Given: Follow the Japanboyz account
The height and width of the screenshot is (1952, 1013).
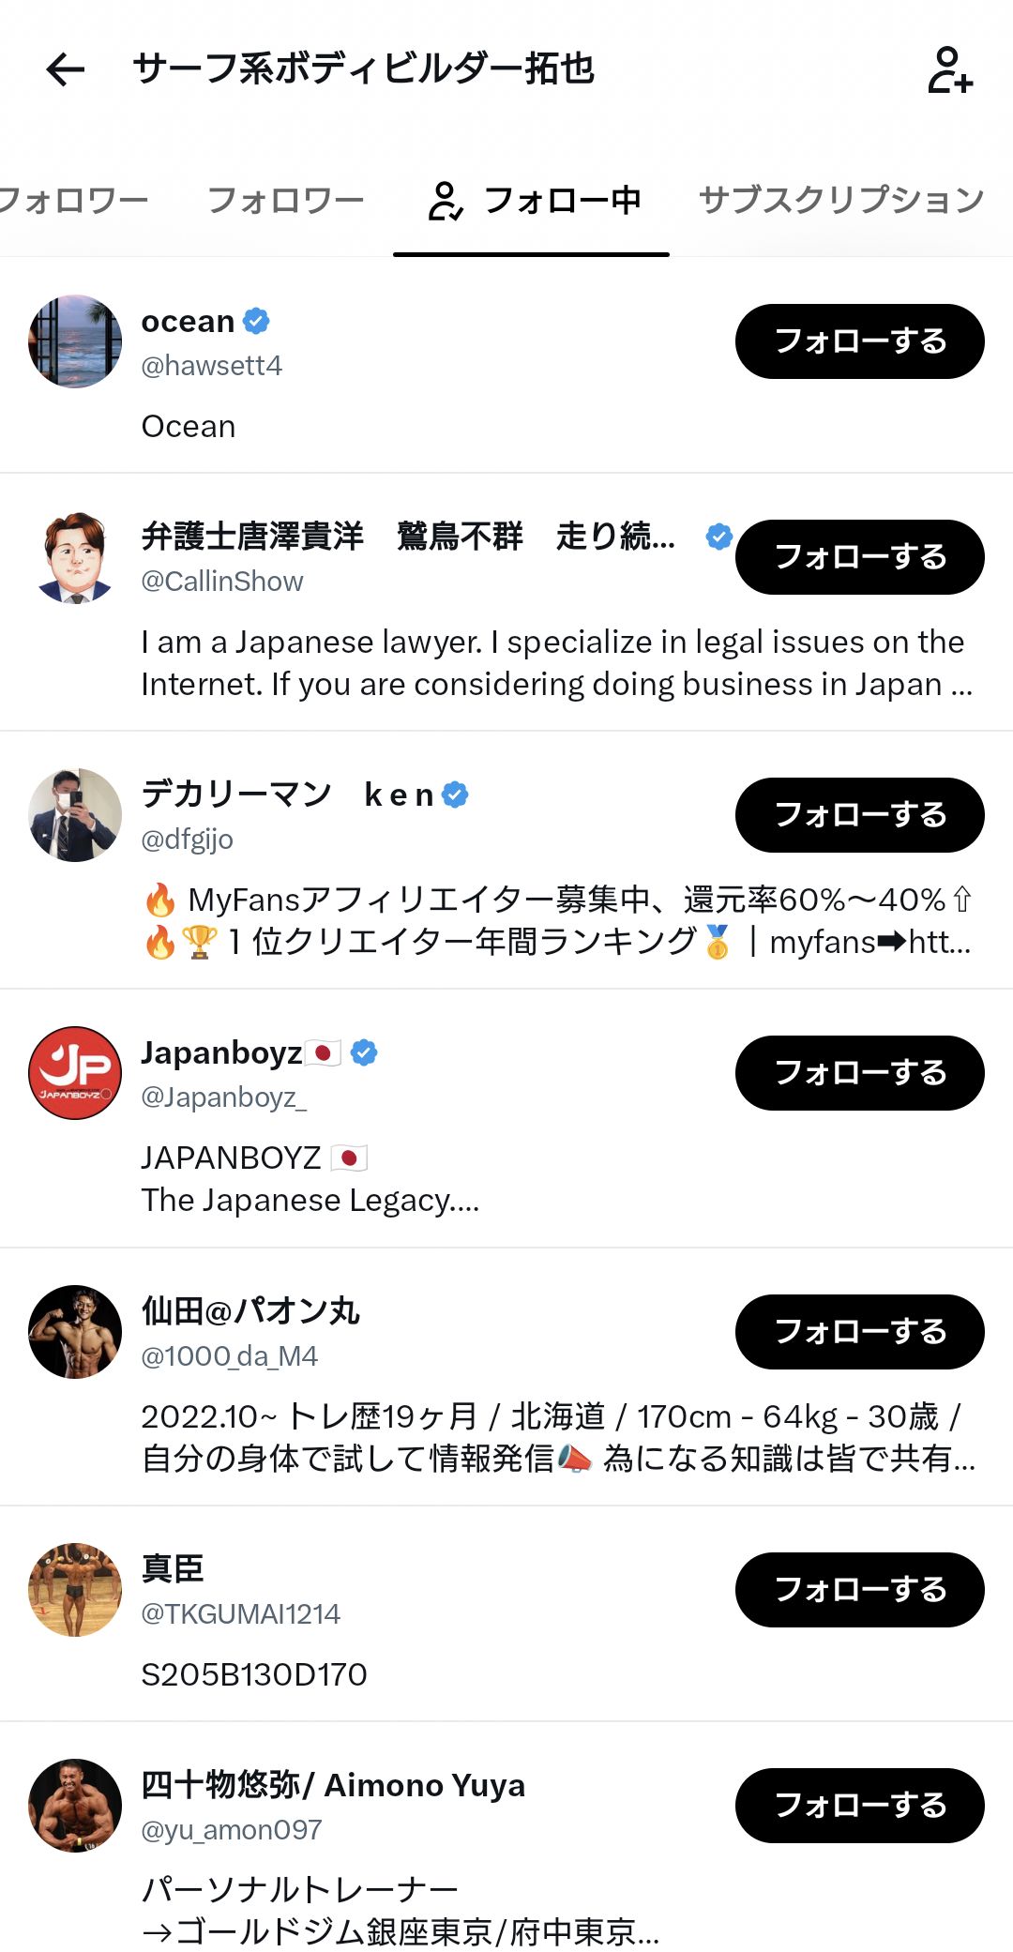Looking at the screenshot, I should pyautogui.click(x=860, y=1073).
